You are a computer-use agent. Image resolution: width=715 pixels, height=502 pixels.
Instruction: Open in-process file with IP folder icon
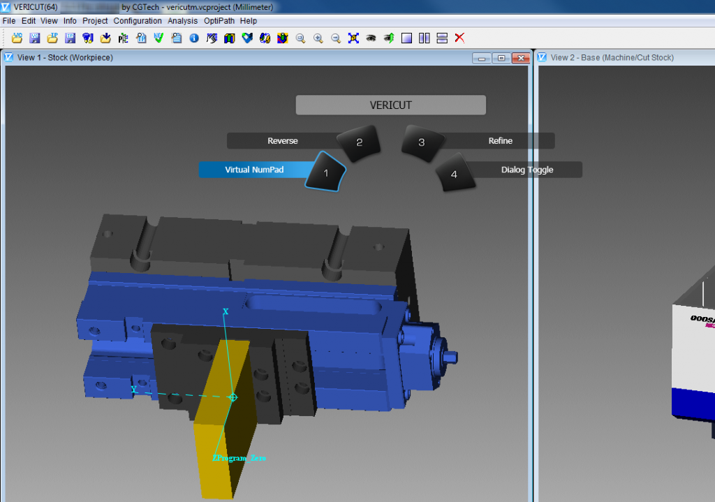point(52,38)
